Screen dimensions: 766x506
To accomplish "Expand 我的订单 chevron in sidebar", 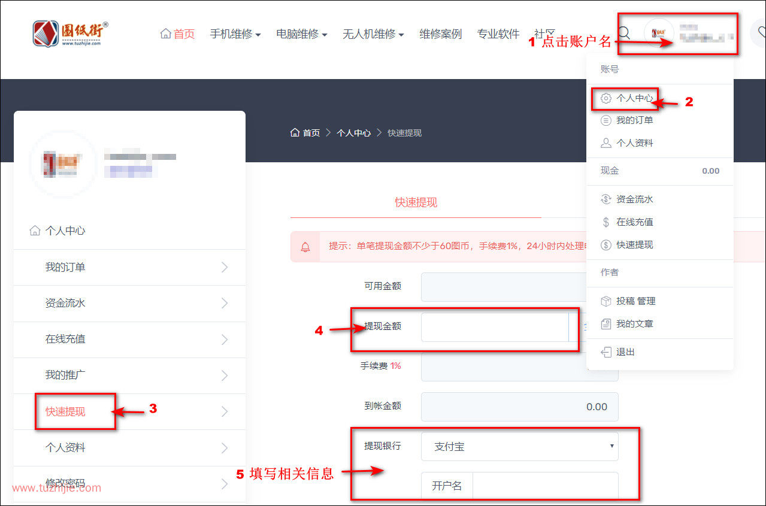I will [225, 267].
